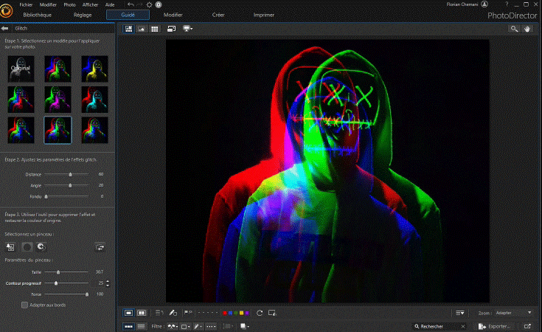
Task: Open the Afficher menu
Action: tap(90, 5)
